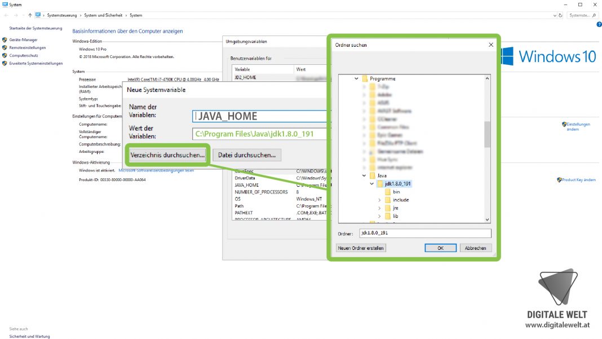Image resolution: width=602 pixels, height=339 pixels.
Task: Collapse the Programme folder node
Action: coord(356,79)
